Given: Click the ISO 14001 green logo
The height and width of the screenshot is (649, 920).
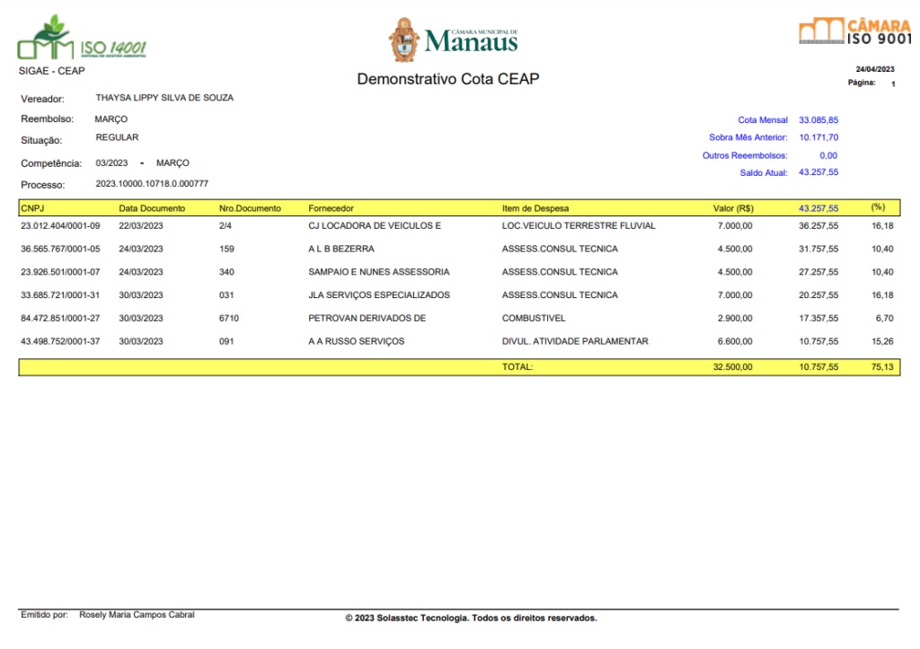Looking at the screenshot, I should click(82, 38).
